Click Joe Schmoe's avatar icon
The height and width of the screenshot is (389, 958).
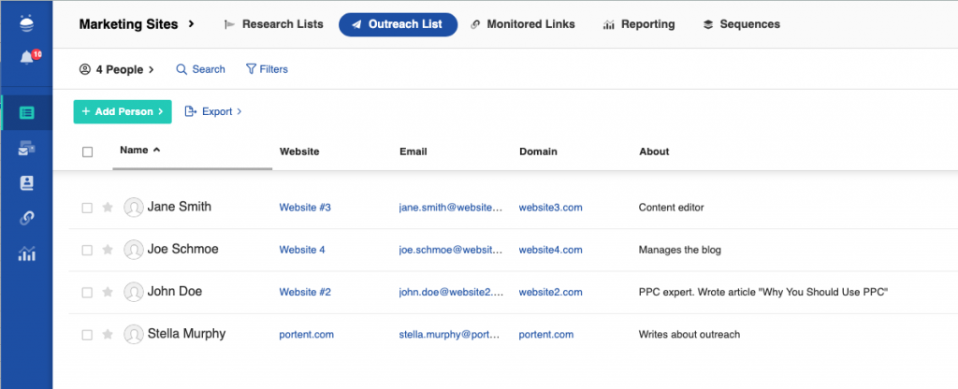pyautogui.click(x=133, y=250)
